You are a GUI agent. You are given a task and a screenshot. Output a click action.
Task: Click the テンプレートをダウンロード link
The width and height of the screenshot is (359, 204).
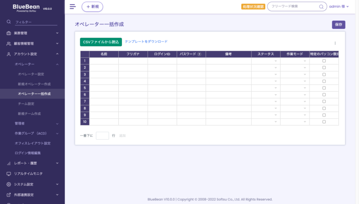click(146, 42)
